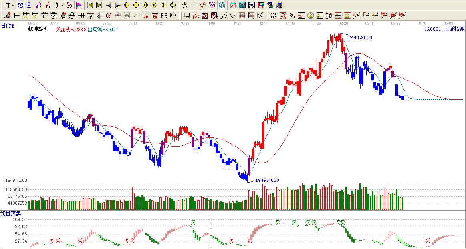Click the floppy disk save icon
The width and height of the screenshot is (466, 249).
pos(260,5)
